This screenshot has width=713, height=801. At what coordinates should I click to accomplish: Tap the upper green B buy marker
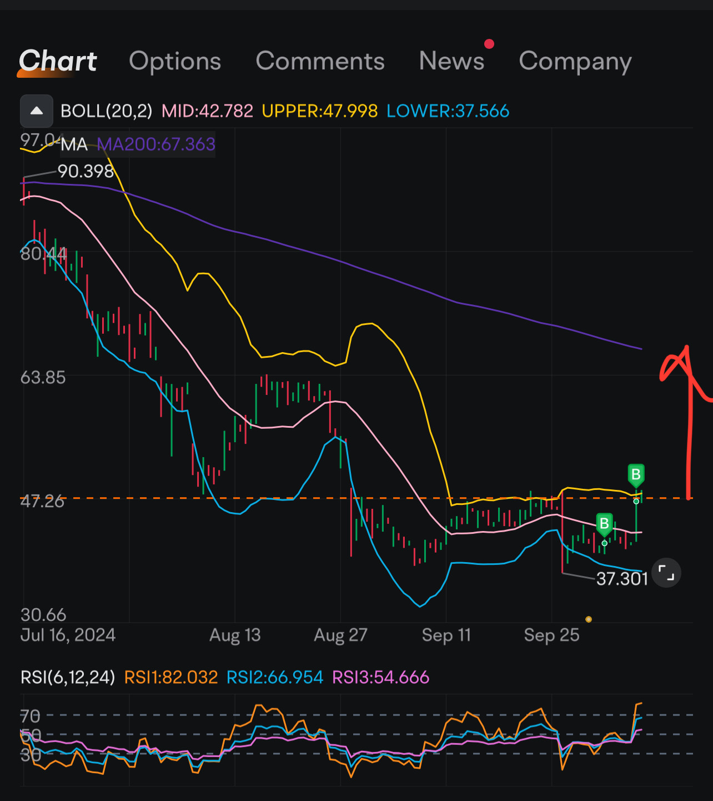(636, 475)
